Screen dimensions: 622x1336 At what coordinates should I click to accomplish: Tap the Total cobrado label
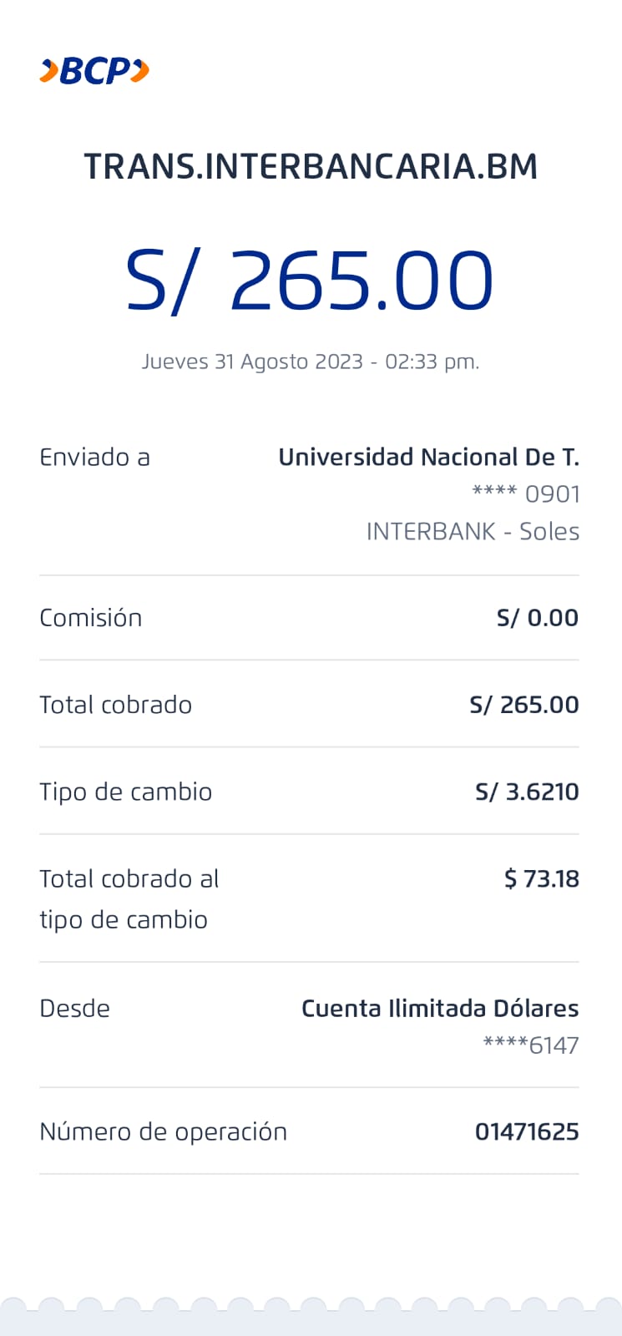click(x=116, y=705)
